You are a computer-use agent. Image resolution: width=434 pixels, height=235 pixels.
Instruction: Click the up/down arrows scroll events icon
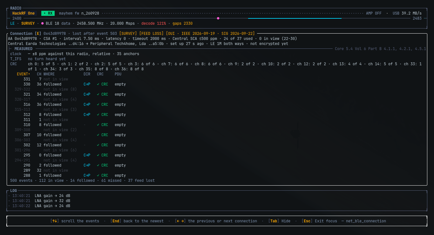[x=55, y=221]
